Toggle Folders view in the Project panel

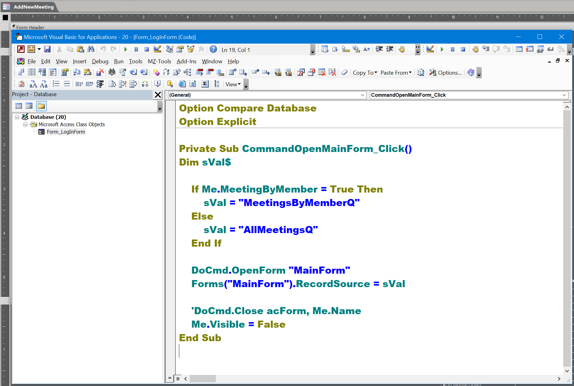pos(41,106)
